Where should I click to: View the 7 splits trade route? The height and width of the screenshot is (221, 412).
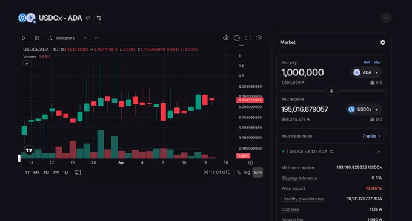(371, 136)
